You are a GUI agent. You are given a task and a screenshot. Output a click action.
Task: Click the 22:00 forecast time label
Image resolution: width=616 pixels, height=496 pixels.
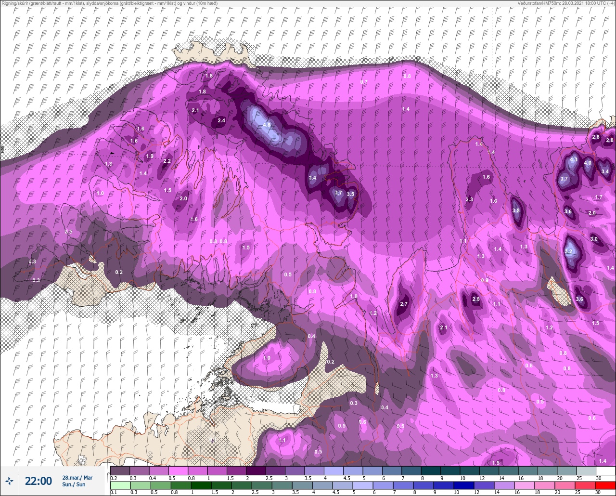coord(38,481)
